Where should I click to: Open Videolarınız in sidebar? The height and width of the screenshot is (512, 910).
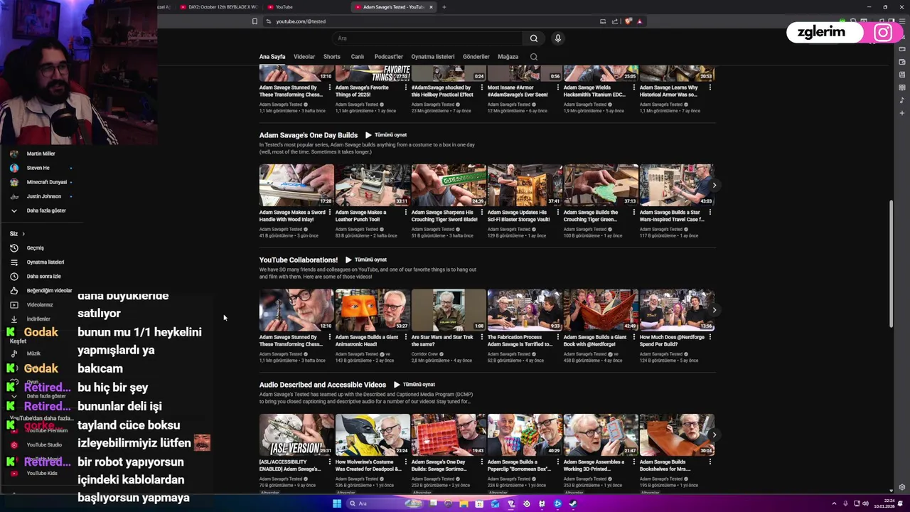click(x=32, y=305)
